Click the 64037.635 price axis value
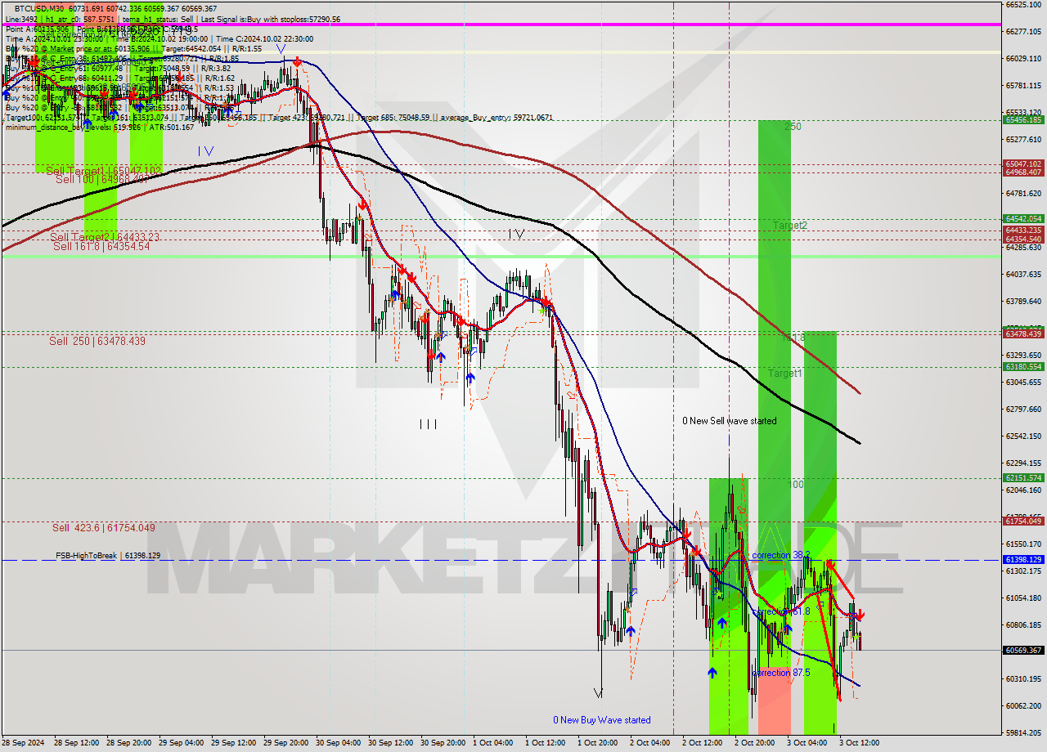The height and width of the screenshot is (752, 1047). (1023, 274)
